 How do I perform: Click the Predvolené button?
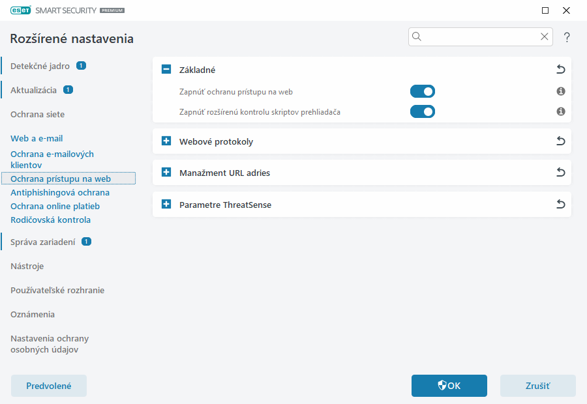(48, 386)
